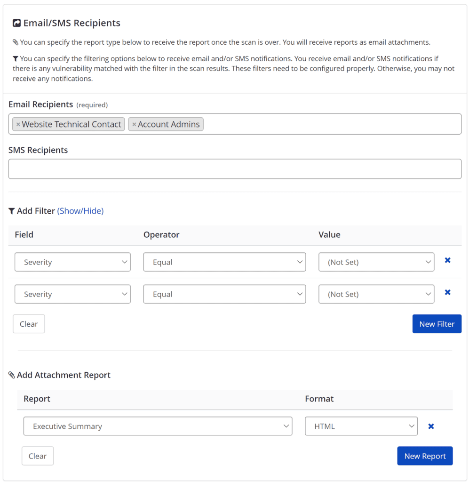Open the (Not Set) value dropdown
469x482 pixels.
click(376, 262)
